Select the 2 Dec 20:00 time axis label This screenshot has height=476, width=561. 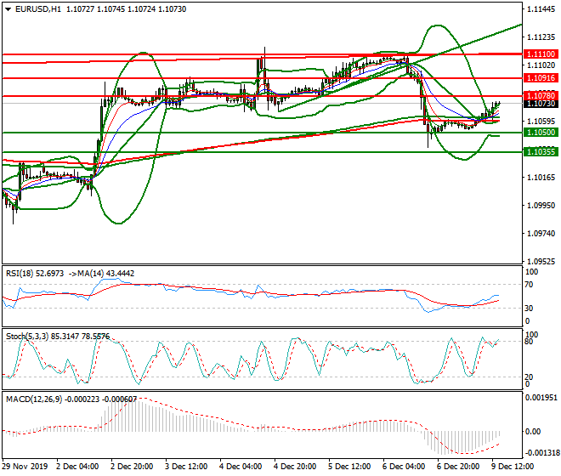132,467
